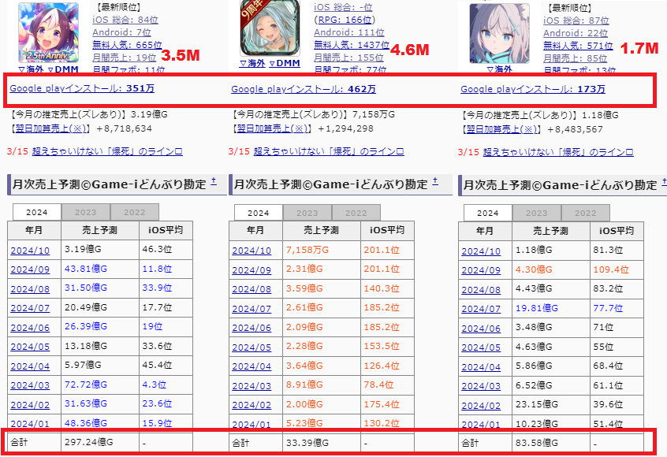The height and width of the screenshot is (457, 667).
Task: Select 2024 tab above the 7,158万G table
Action: tap(259, 213)
